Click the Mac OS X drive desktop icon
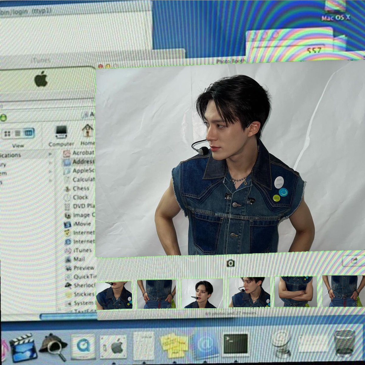 (336, 11)
